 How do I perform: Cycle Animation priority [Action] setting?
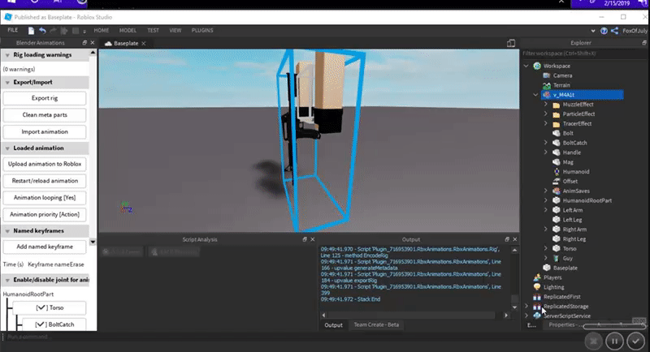pos(45,214)
